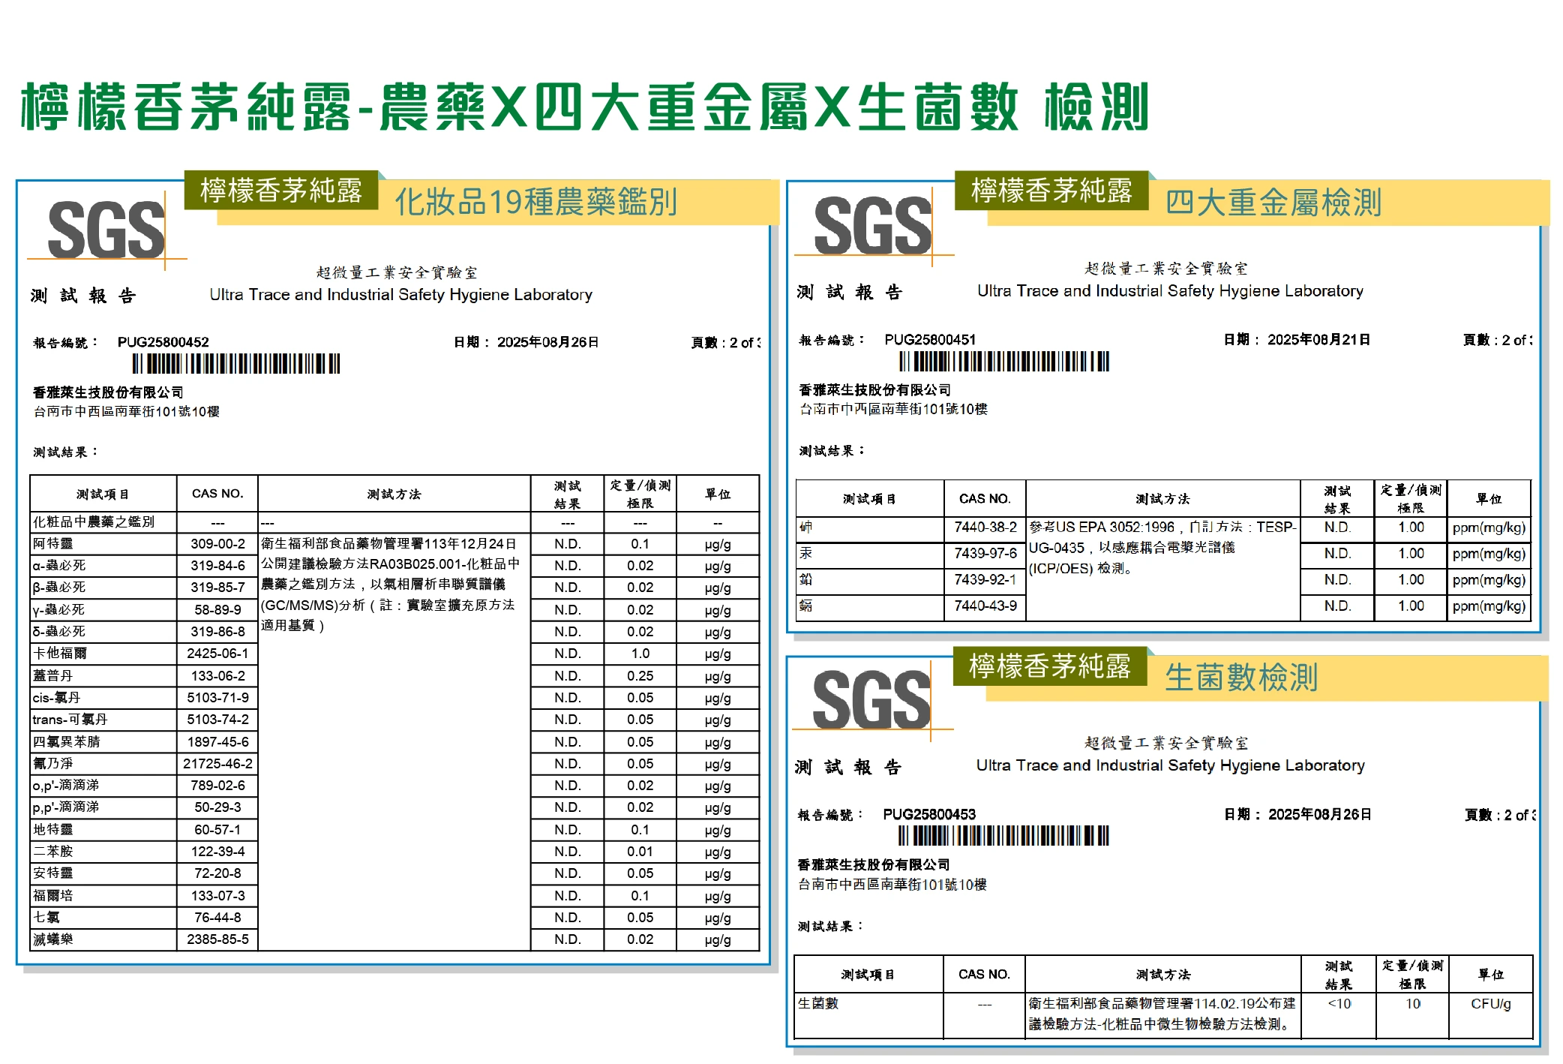Click the main green page title
Viewport: 1563px width, 1064px height.
click(x=585, y=108)
